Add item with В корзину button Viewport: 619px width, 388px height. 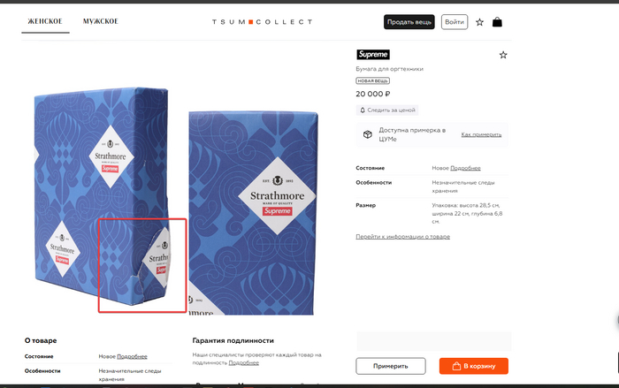pyautogui.click(x=474, y=366)
